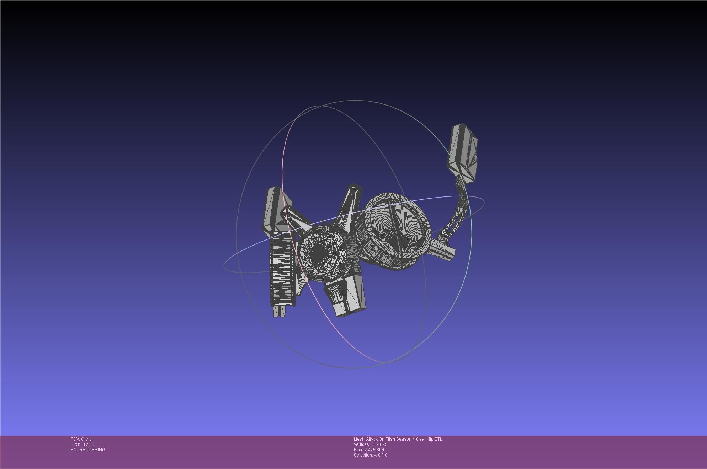707x469 pixels.
Task: Click the 'BO_RENDERING' status label
Action: [x=88, y=450]
